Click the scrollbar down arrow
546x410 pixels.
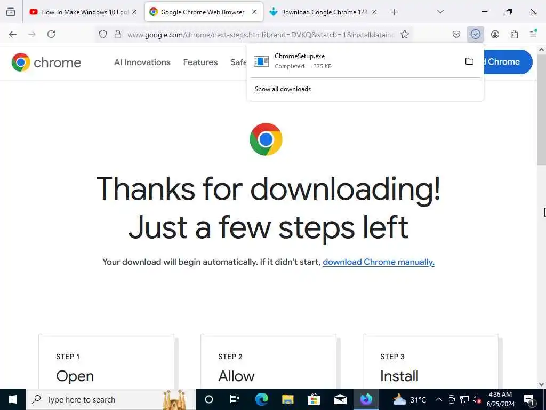coord(541,384)
